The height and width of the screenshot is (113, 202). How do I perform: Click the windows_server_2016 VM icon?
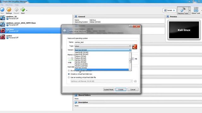(3, 24)
